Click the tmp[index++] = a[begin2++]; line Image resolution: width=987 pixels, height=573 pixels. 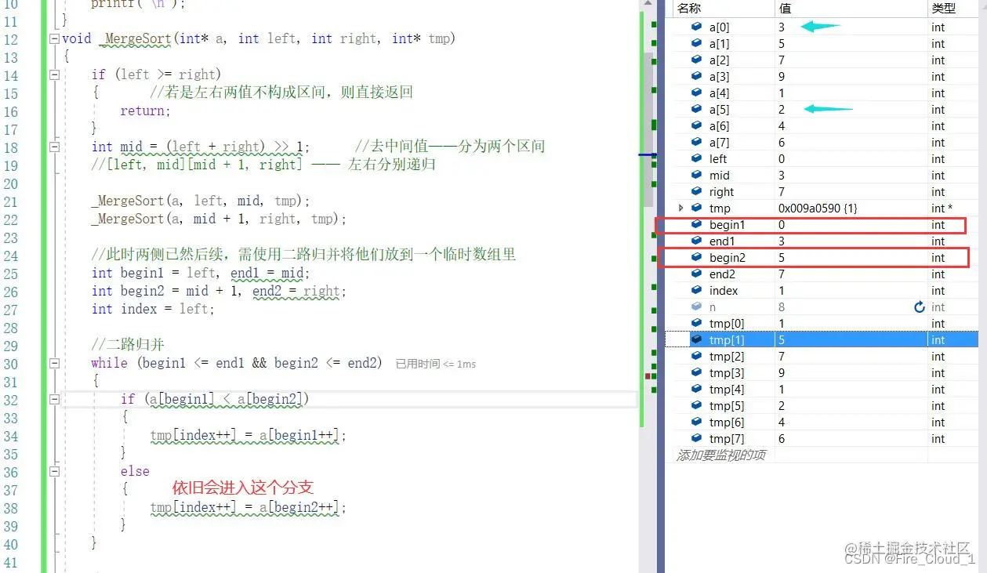248,507
